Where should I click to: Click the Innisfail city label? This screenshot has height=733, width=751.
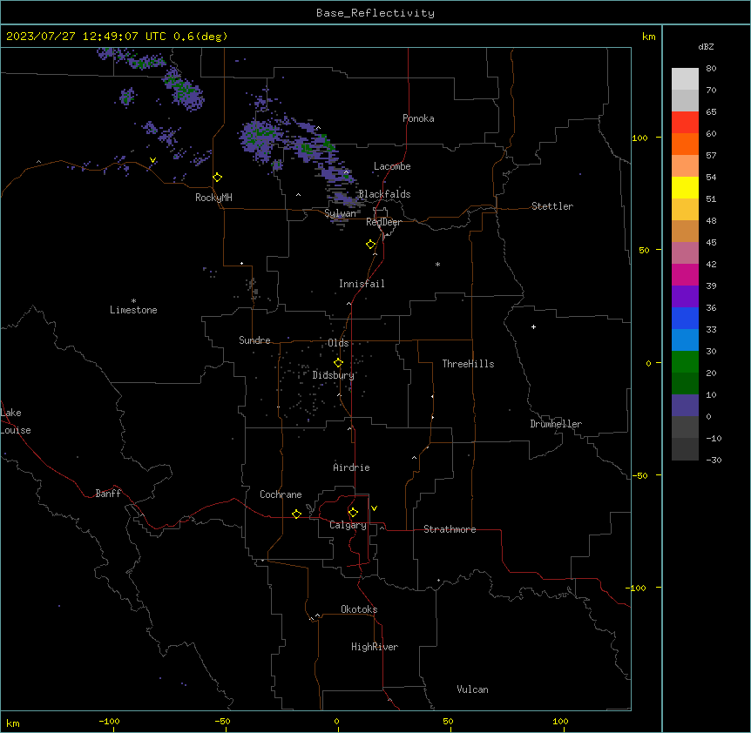362,284
